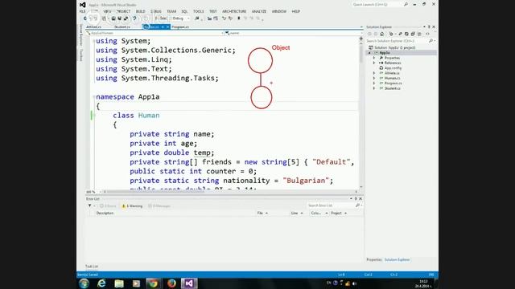Click the Project column header

click(339, 214)
